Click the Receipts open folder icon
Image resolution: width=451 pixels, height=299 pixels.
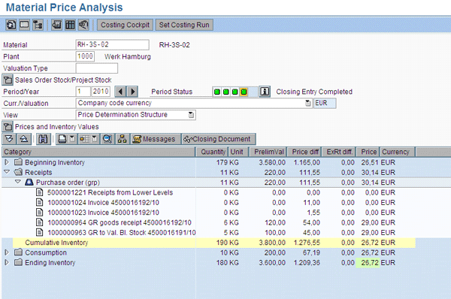click(18, 172)
